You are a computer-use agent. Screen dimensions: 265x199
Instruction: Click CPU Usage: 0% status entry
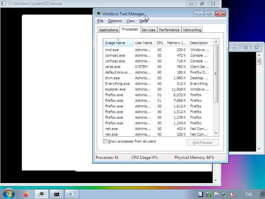coord(144,157)
